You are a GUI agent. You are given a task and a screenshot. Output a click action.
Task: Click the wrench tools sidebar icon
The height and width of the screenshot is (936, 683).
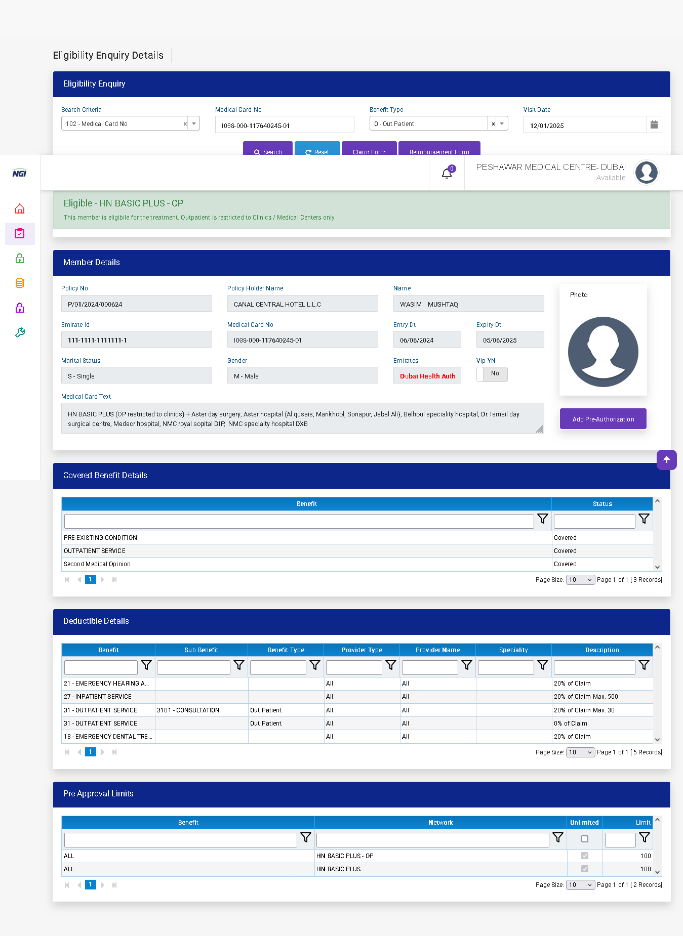[x=20, y=332]
